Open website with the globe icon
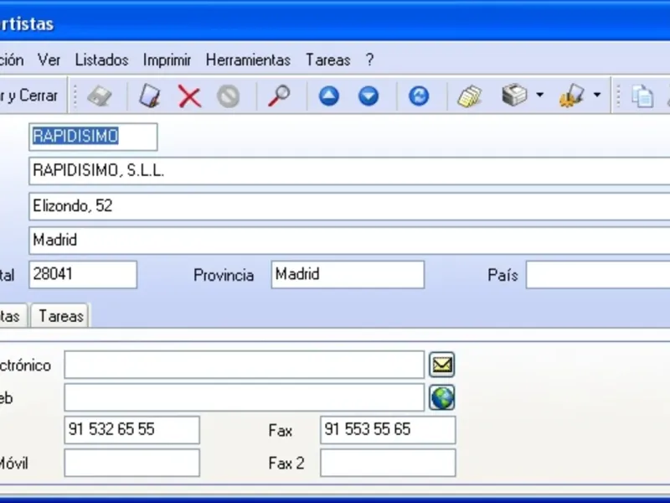The height and width of the screenshot is (503, 670). click(442, 397)
